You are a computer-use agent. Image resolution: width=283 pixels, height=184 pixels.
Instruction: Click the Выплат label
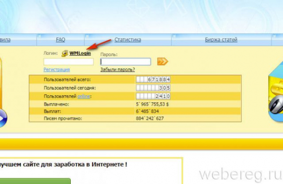click(x=52, y=111)
